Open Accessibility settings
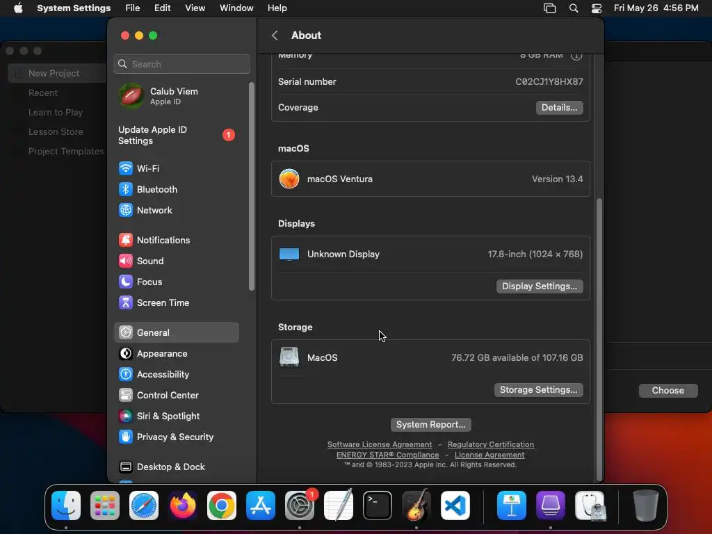Viewport: 712px width, 534px height. pyautogui.click(x=176, y=375)
